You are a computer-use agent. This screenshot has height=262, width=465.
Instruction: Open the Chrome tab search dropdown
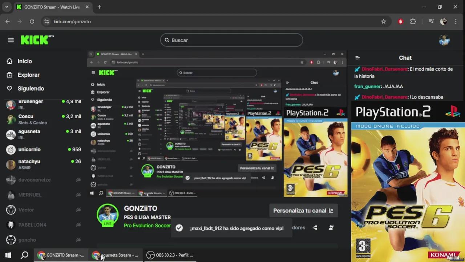click(7, 7)
